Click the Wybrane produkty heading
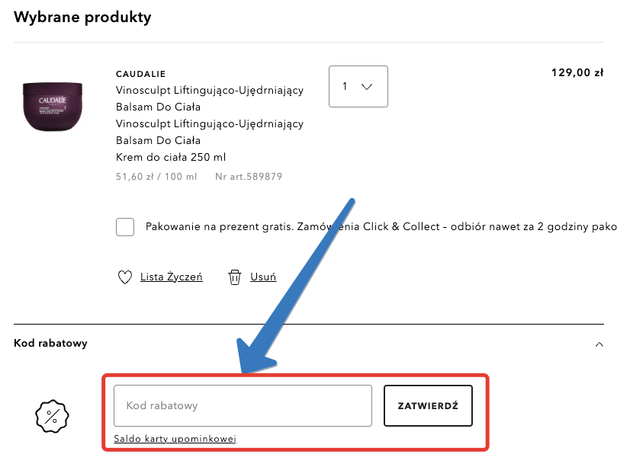This screenshot has height=464, width=617. coord(82,17)
